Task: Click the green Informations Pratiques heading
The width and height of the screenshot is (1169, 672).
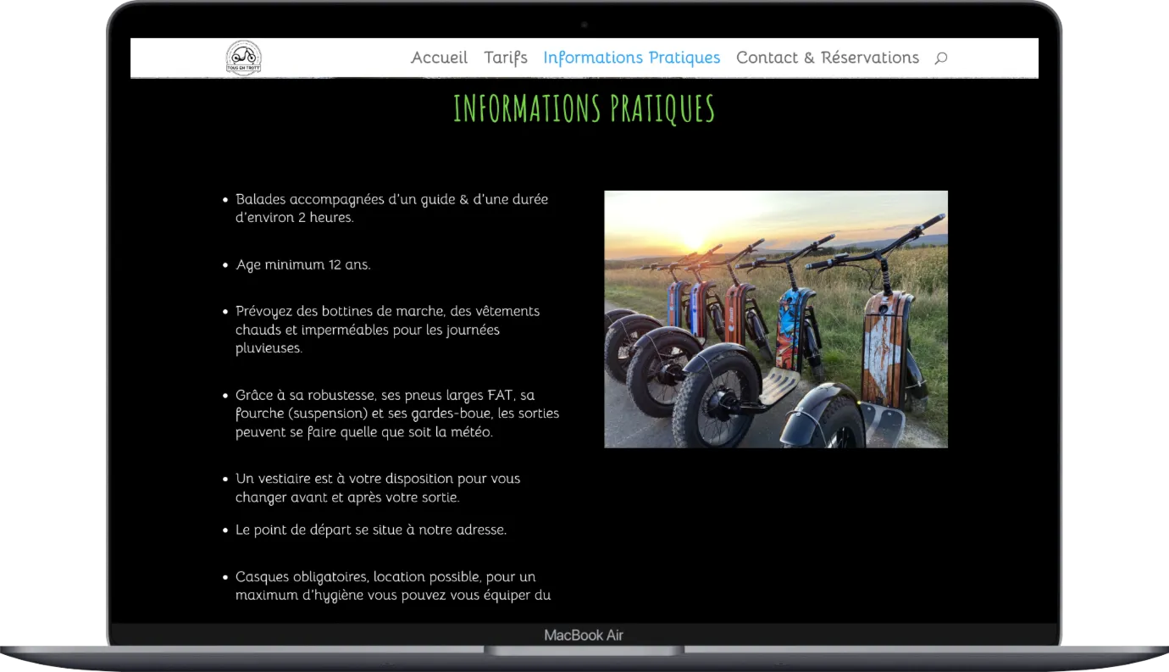Action: [584, 109]
